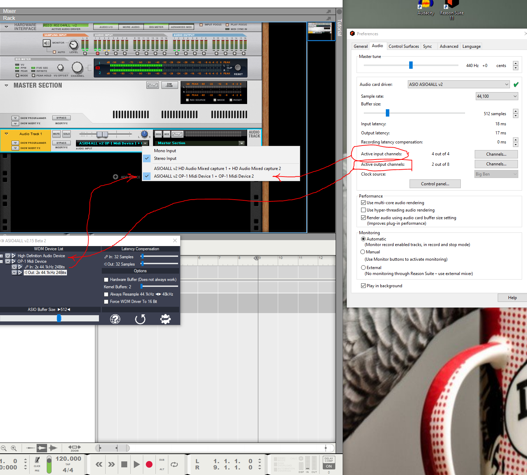The width and height of the screenshot is (527, 475).
Task: Open Audio Track 1 audio input dropdown arrow
Action: (146, 143)
